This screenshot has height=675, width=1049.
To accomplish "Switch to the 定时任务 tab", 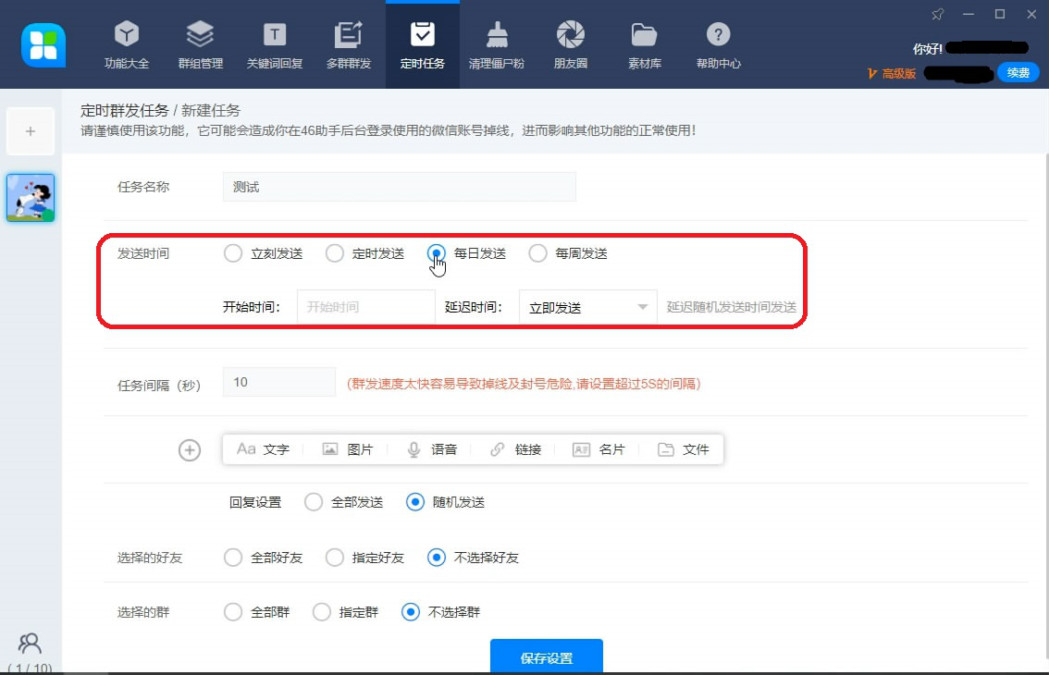I will click(x=422, y=44).
